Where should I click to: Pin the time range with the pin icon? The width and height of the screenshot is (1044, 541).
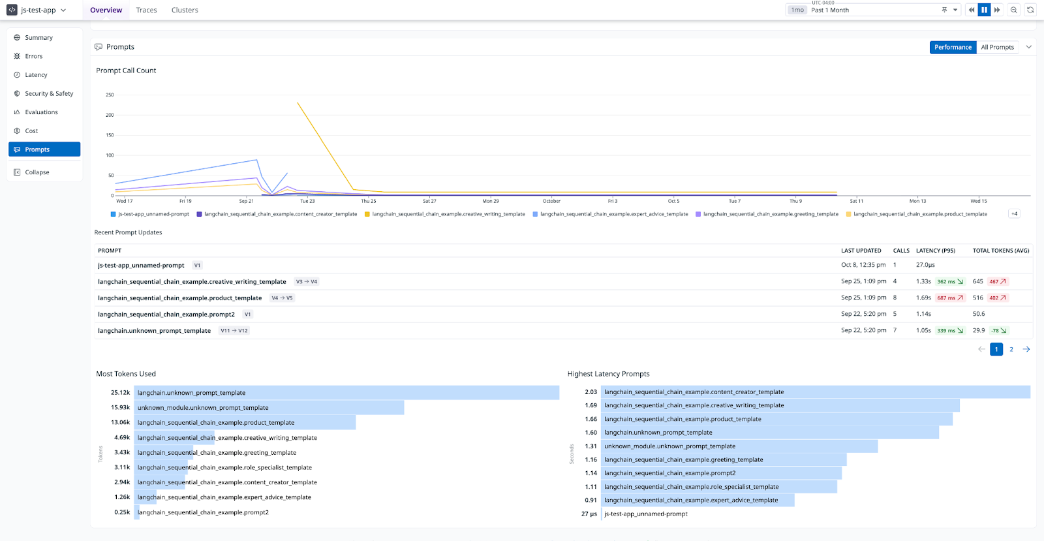point(944,10)
